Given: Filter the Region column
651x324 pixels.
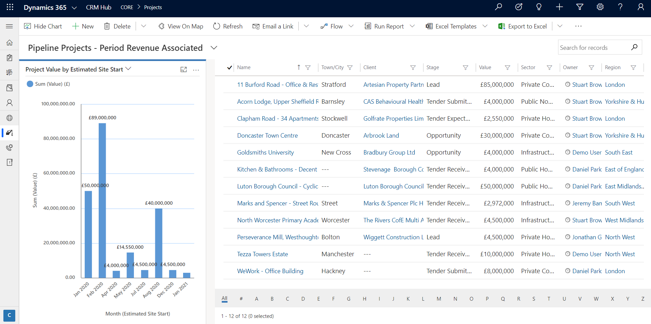Looking at the screenshot, I should pyautogui.click(x=633, y=67).
